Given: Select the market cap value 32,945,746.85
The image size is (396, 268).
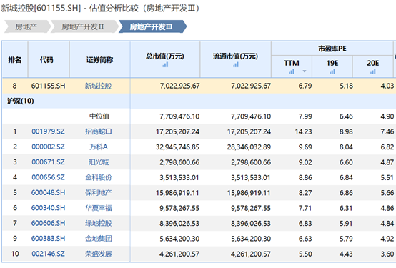Looking at the screenshot, I should (x=177, y=147).
